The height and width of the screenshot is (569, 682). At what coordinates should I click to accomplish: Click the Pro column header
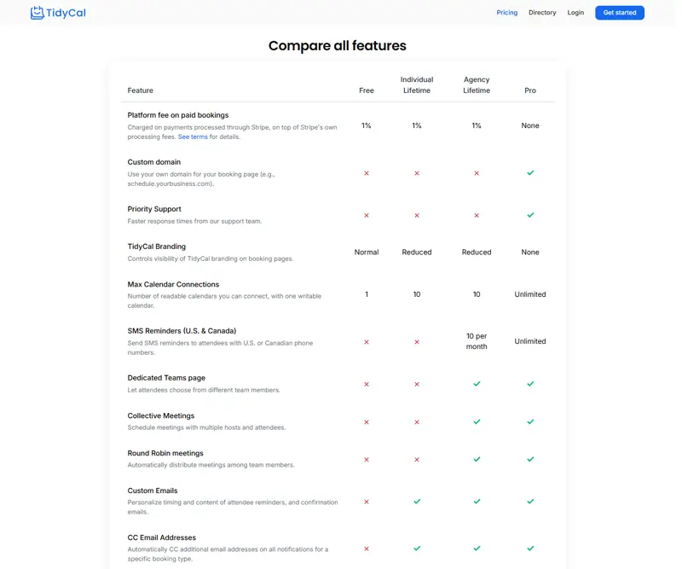pos(529,90)
